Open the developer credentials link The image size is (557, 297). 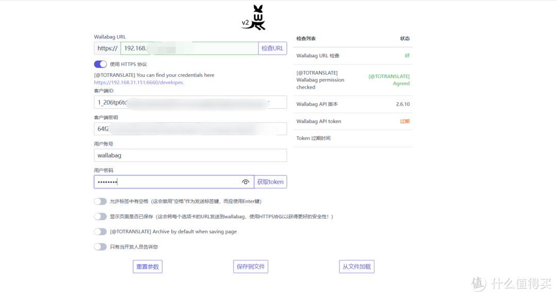point(138,82)
